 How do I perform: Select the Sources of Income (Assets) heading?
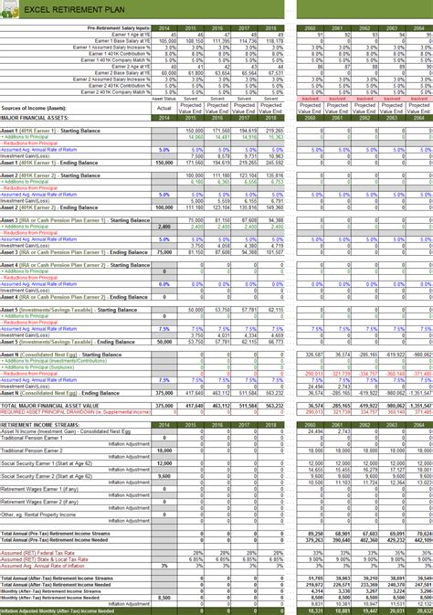point(34,108)
